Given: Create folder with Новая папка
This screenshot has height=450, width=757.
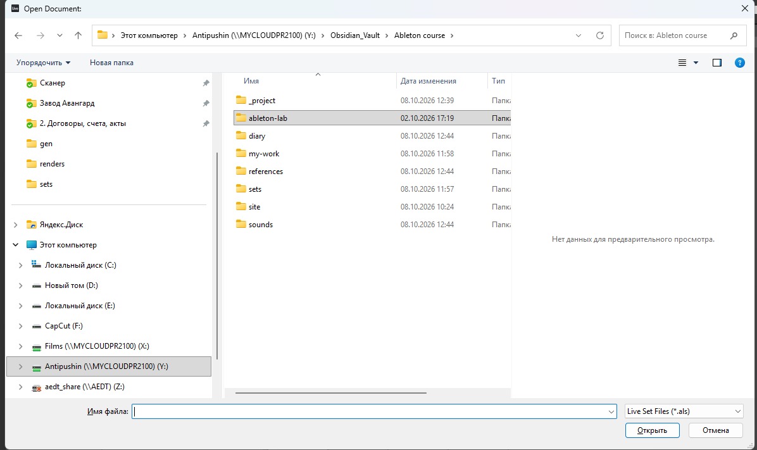Looking at the screenshot, I should pyautogui.click(x=111, y=63).
